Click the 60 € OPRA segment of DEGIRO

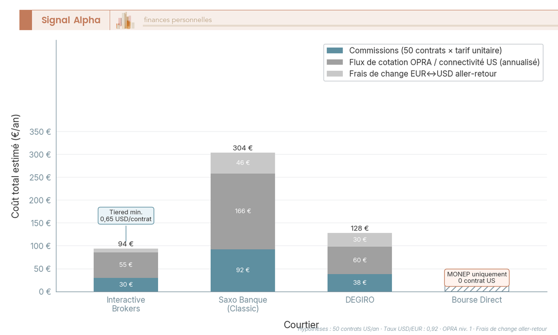pos(359,260)
